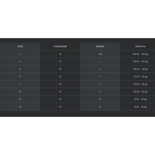This screenshot has width=155, height=155.
Task: Click the PEZZI value 3 cell
Action: (x=20, y=54)
